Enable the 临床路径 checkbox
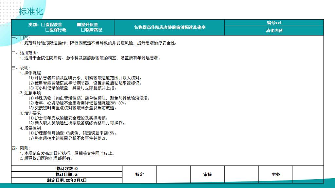The image size is (335, 188). 83,30
